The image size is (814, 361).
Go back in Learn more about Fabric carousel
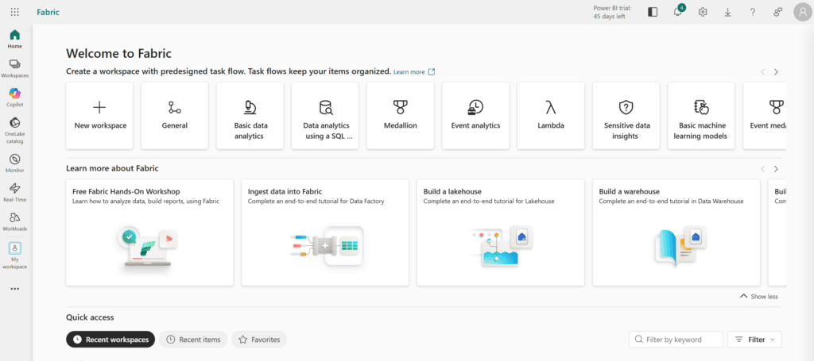(x=762, y=169)
